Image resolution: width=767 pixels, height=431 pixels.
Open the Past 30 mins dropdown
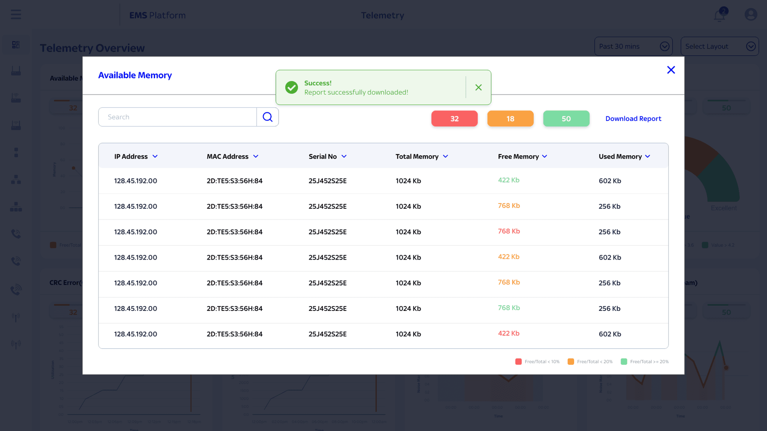(x=633, y=46)
